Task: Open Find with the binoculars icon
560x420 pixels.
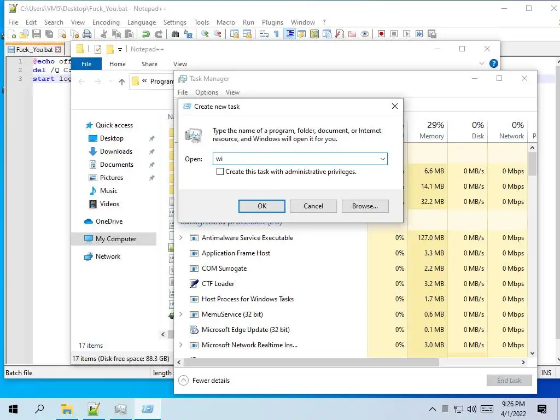Action: [x=176, y=34]
